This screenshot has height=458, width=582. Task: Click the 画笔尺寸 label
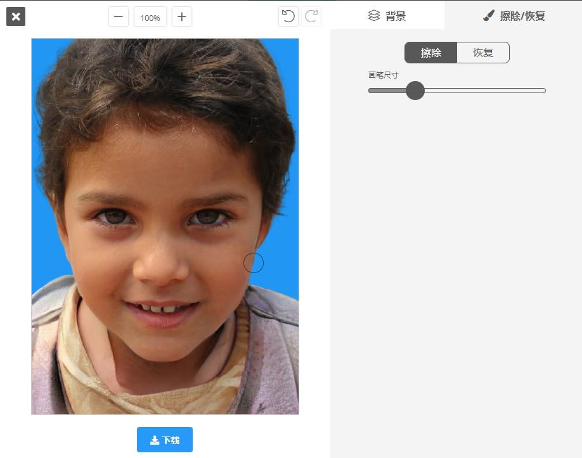pyautogui.click(x=383, y=75)
